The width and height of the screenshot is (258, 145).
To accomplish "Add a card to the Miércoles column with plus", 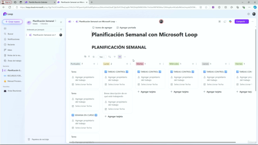I will pyautogui.click(x=193, y=64).
